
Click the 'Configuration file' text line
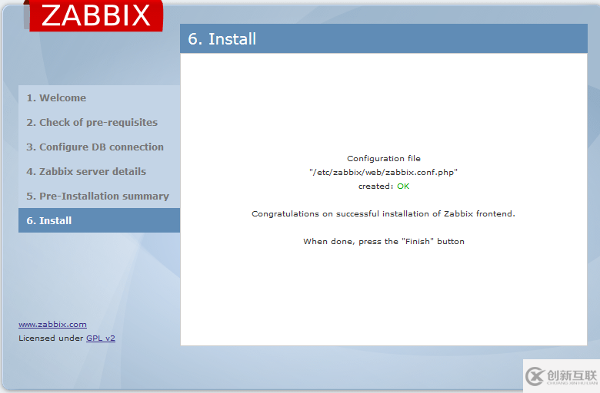pyautogui.click(x=384, y=158)
